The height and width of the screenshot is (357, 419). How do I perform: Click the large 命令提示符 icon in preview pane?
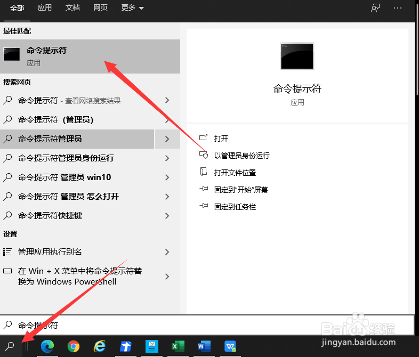click(x=297, y=56)
